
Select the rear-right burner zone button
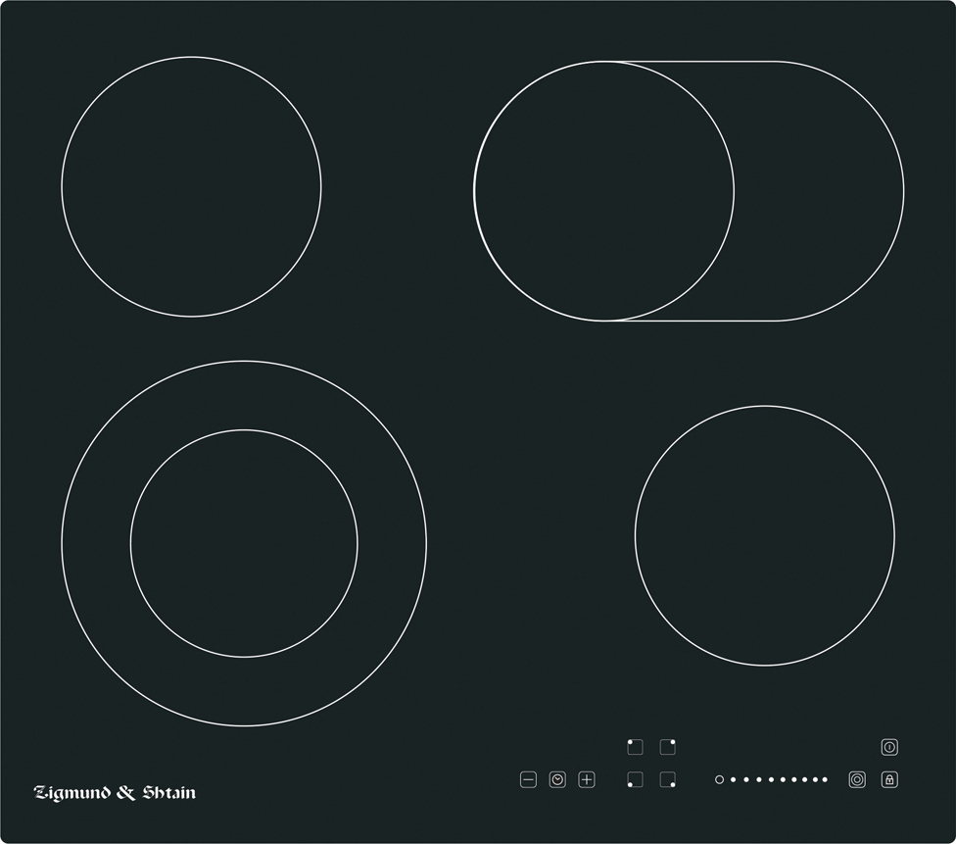668,746
